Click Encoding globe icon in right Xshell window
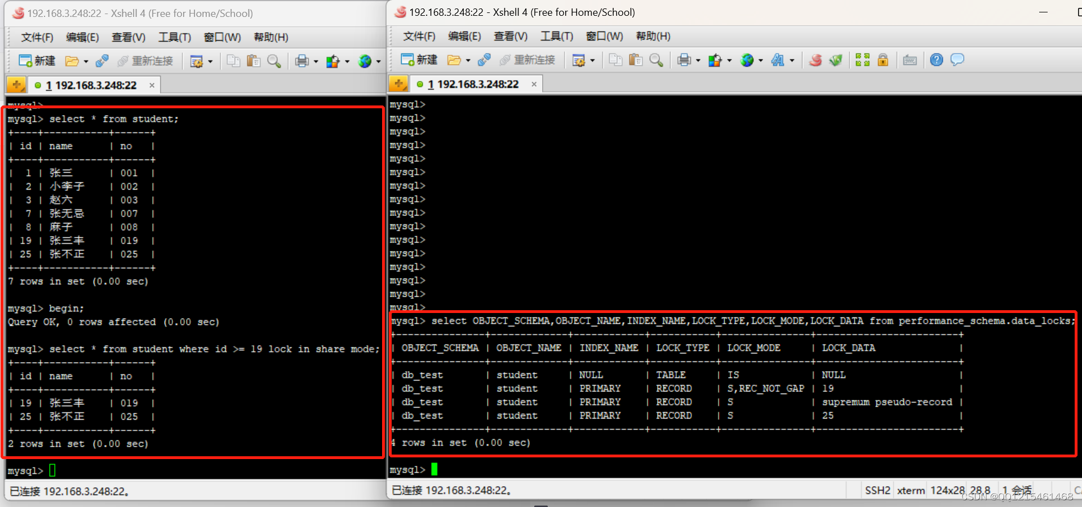The height and width of the screenshot is (507, 1082). 747,60
